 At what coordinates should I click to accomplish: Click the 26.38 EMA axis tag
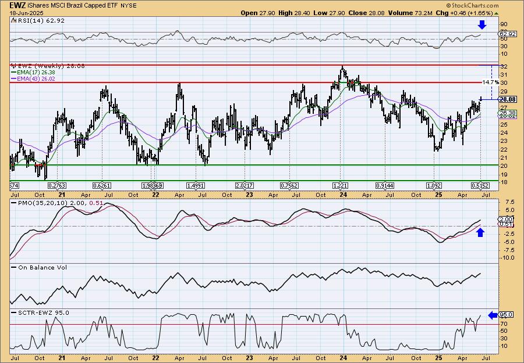coord(507,113)
